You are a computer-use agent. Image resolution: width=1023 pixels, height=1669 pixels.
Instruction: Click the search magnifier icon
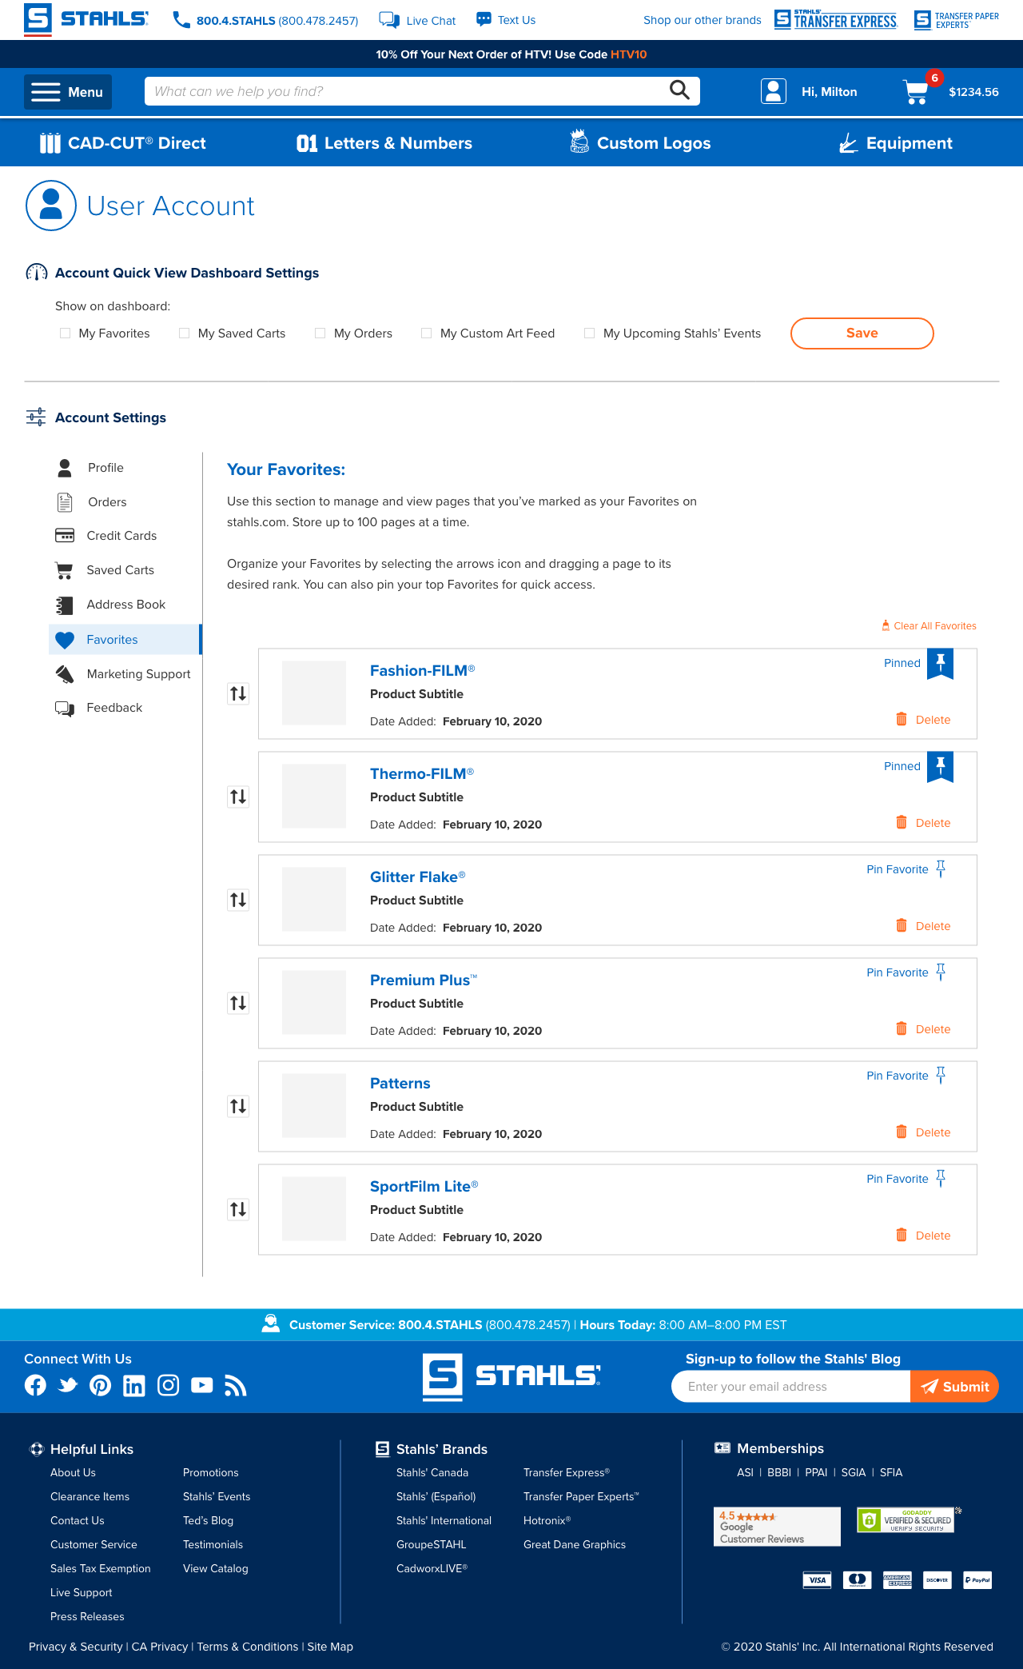pyautogui.click(x=679, y=90)
